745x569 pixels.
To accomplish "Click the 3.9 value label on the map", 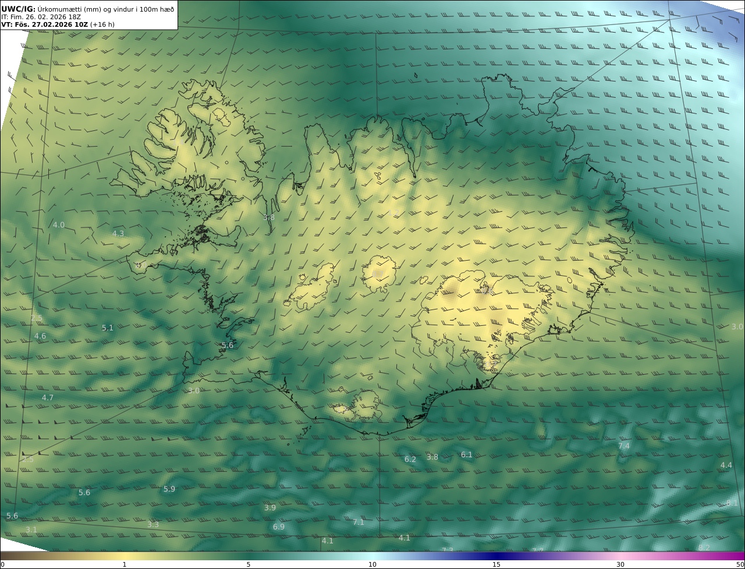I will (x=270, y=507).
